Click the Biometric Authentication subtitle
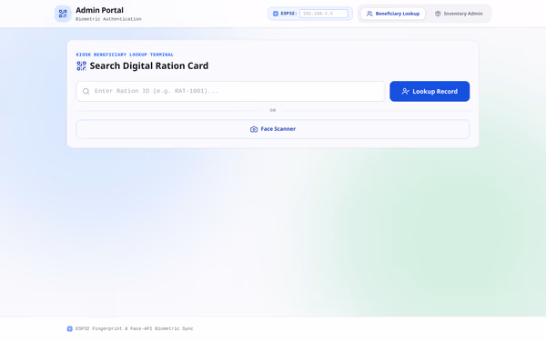 coord(108,19)
